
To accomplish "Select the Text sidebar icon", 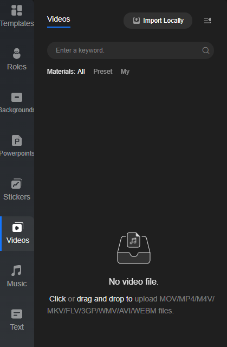I will [x=17, y=314].
